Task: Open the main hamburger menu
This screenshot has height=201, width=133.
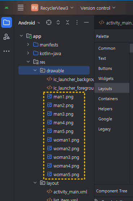Action: tap(21, 8)
